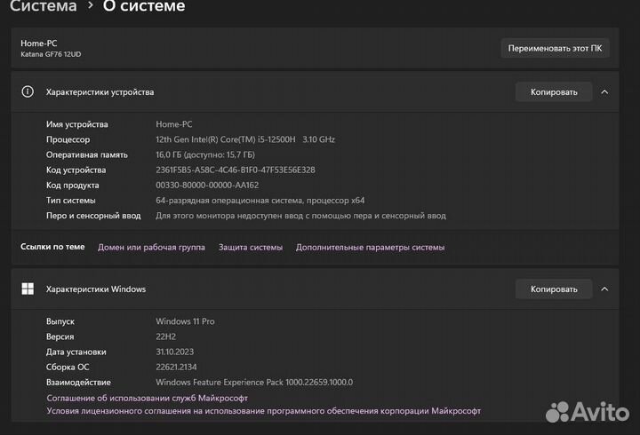The width and height of the screenshot is (640, 435).
Task: Go back to Система breadcrumb
Action: (44, 5)
